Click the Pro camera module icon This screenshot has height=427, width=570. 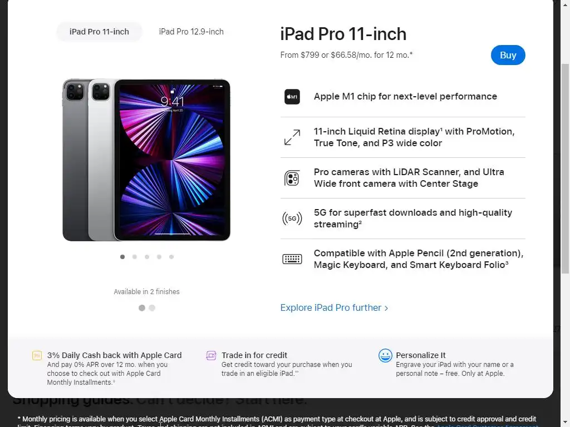(x=292, y=178)
